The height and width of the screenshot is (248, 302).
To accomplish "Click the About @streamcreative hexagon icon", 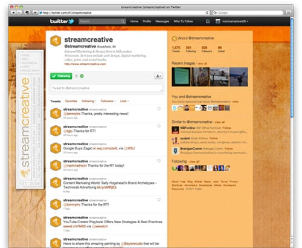I will pos(175,38).
